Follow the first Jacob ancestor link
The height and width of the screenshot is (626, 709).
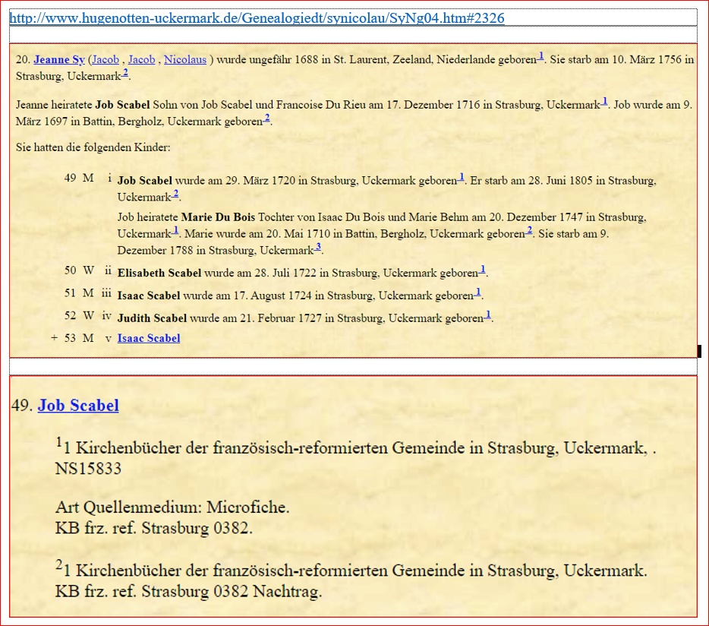click(106, 60)
